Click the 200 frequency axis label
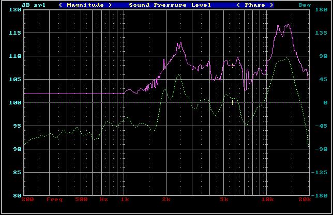 (28, 199)
